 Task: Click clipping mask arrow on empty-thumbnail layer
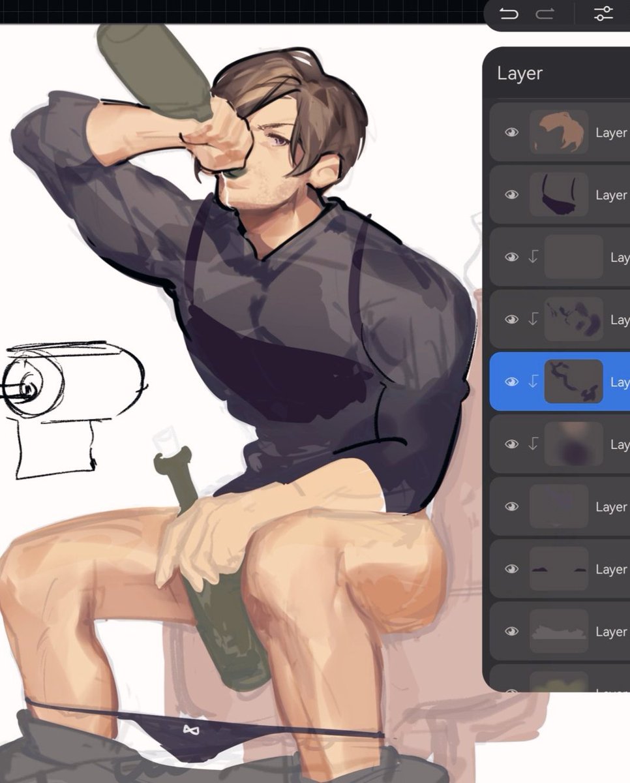pyautogui.click(x=533, y=257)
